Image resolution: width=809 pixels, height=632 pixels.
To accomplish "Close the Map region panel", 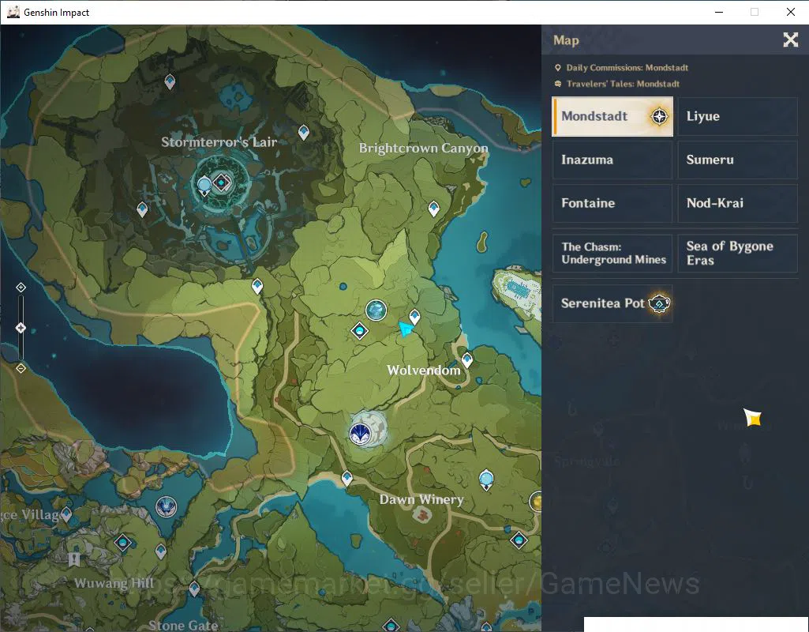I will [x=790, y=39].
